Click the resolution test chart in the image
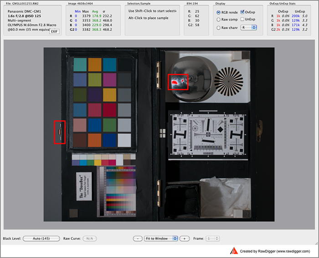The height and width of the screenshot is (258, 319). point(208,135)
